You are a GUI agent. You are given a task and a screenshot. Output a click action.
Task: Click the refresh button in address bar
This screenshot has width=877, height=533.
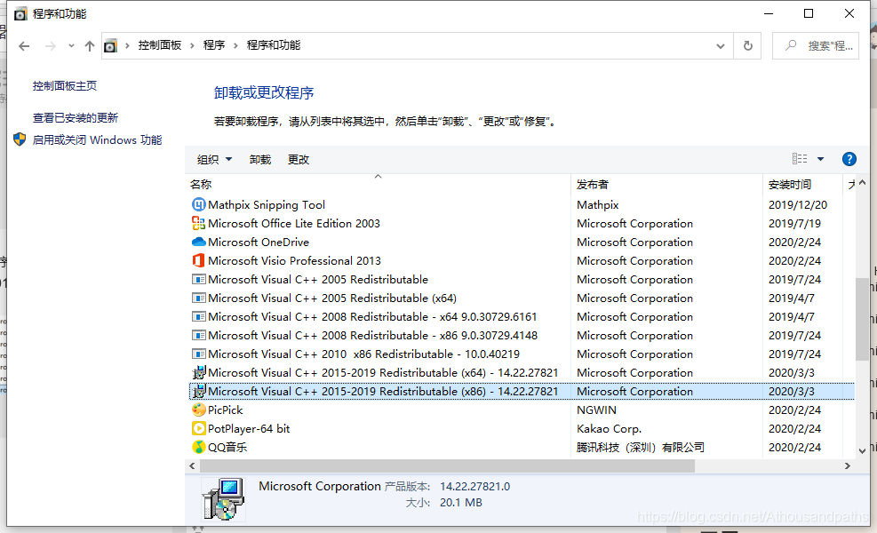click(748, 46)
